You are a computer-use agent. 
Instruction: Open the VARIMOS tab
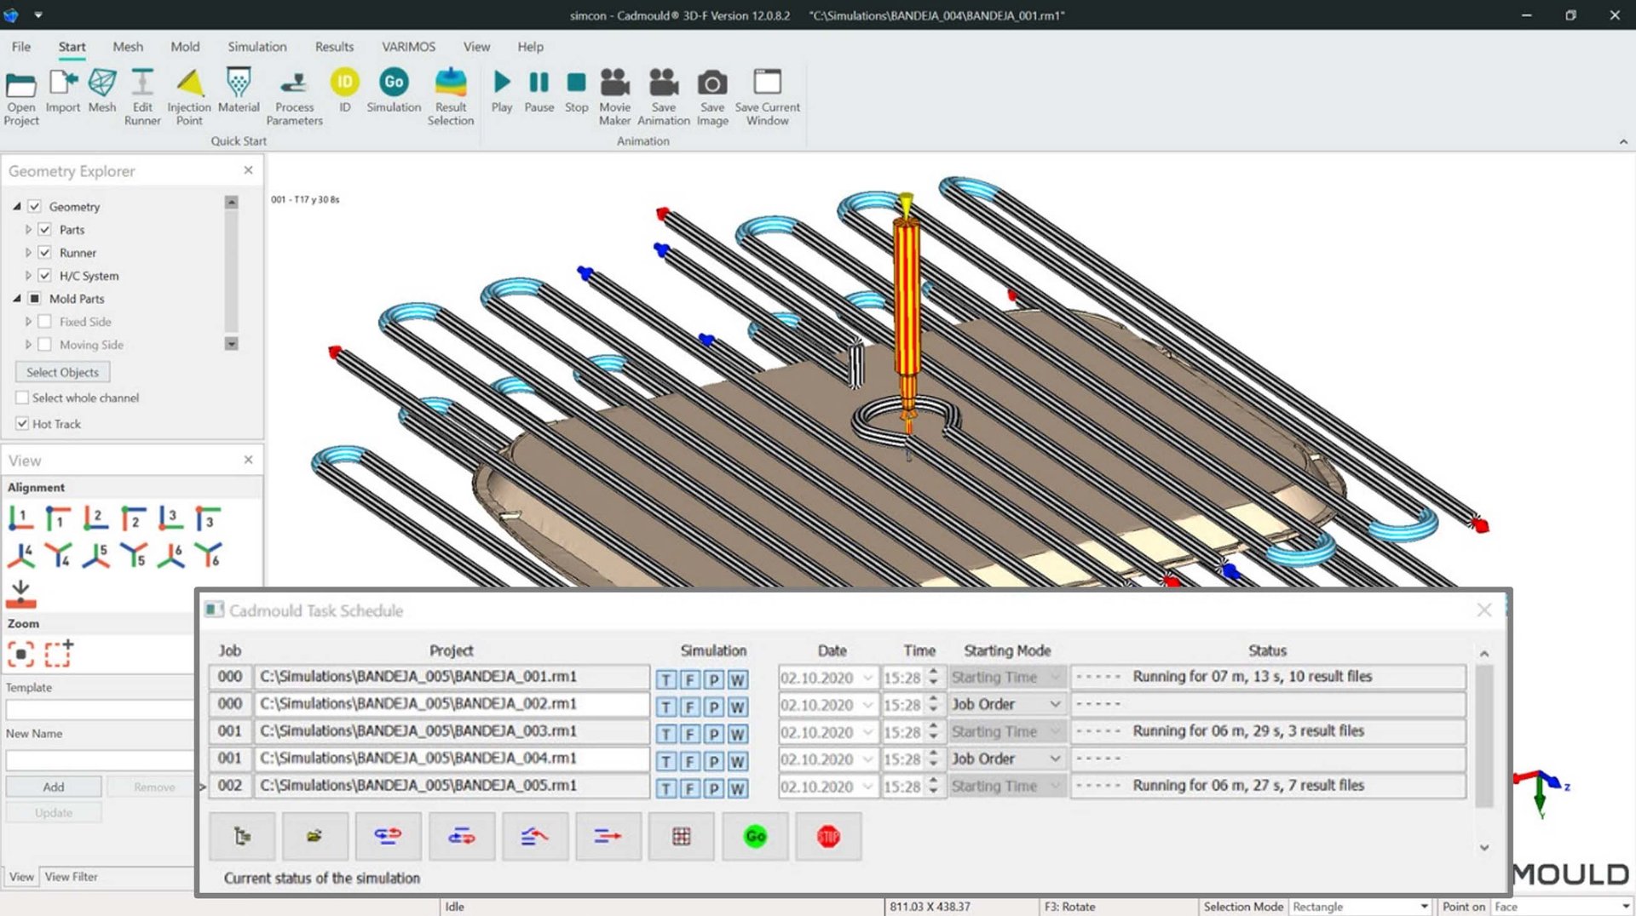tap(408, 47)
